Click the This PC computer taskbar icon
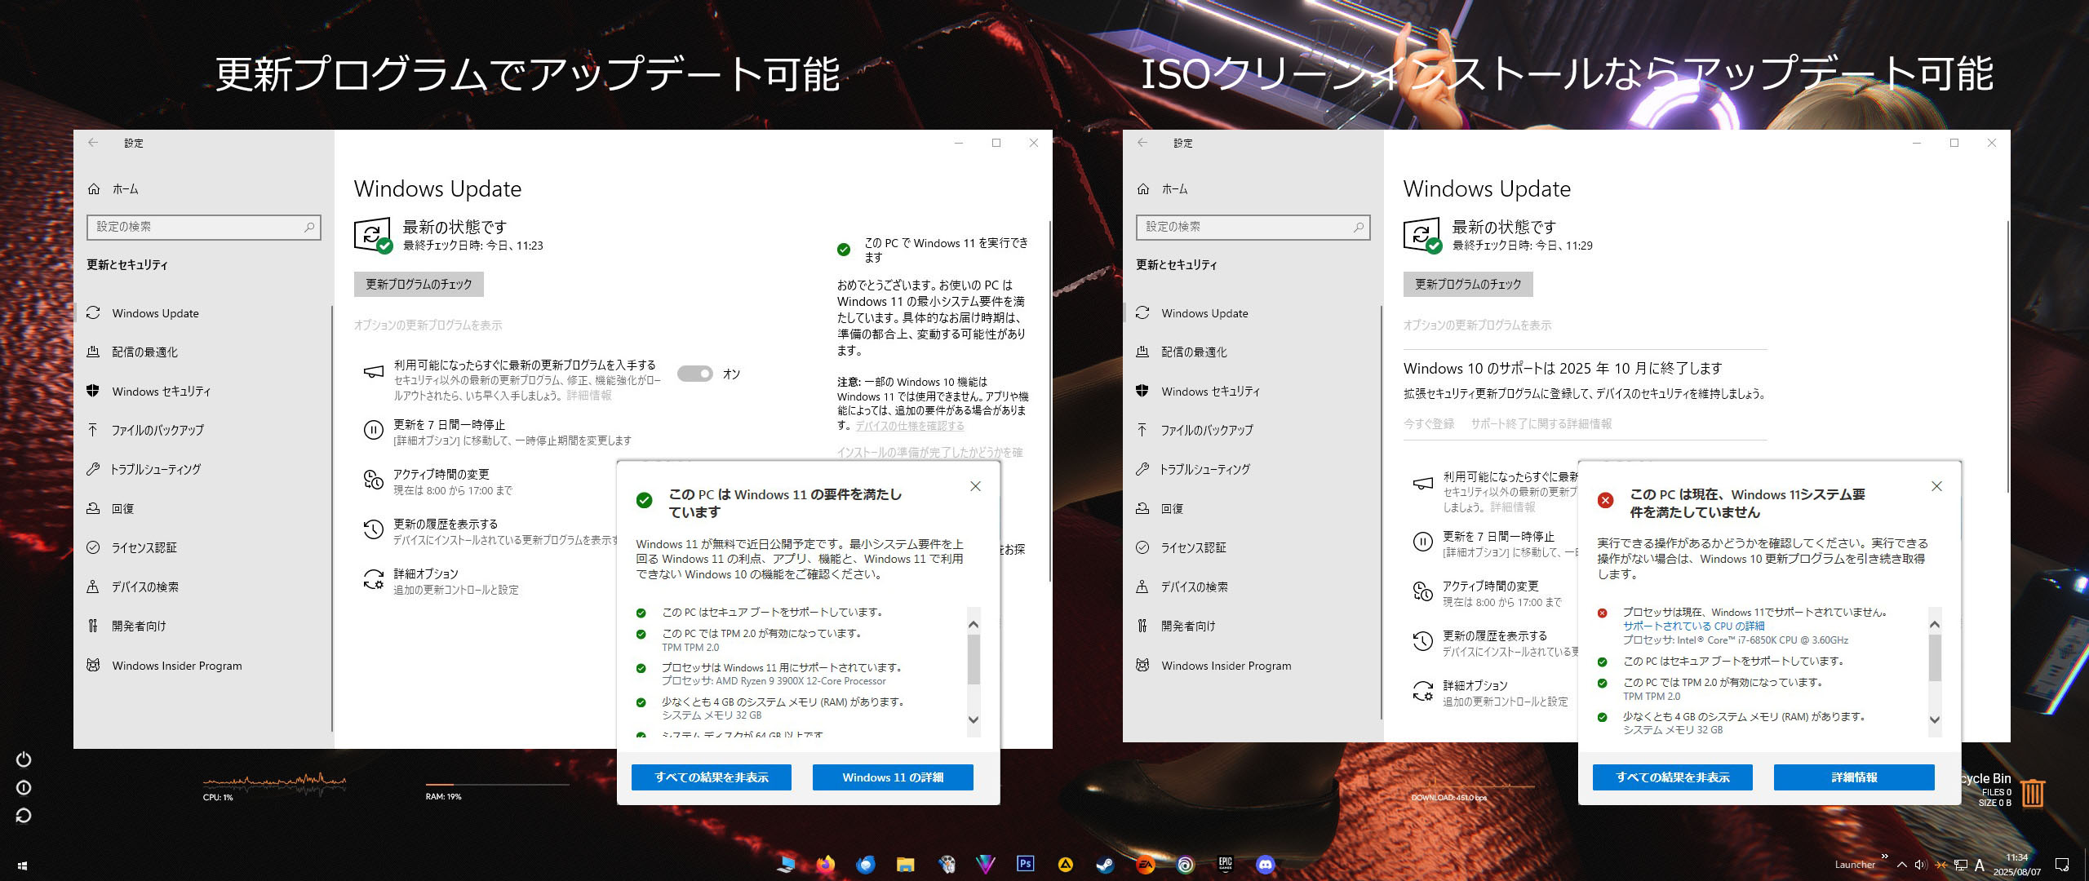 click(786, 865)
